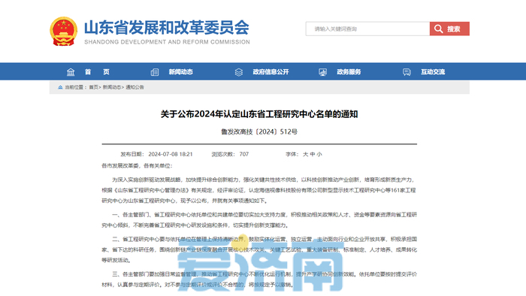The height and width of the screenshot is (296, 526).
Task: Click the 当前位置 breadcrumb label
Action: (x=74, y=87)
